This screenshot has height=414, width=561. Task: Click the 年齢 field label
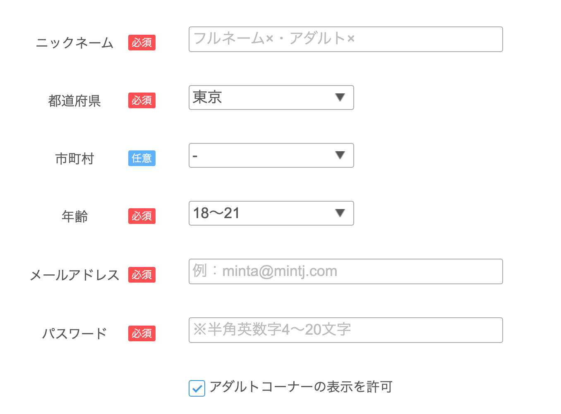[x=74, y=217]
